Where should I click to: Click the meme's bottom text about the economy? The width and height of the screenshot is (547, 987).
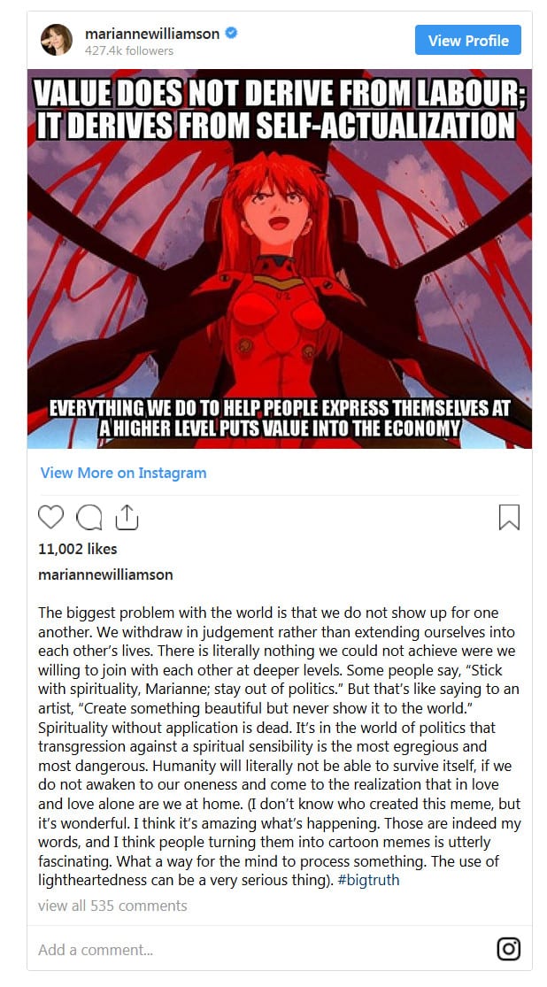point(280,417)
